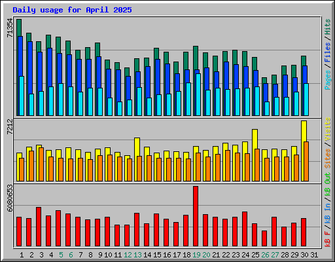Click day 25 on the x-axis

(x=255, y=255)
